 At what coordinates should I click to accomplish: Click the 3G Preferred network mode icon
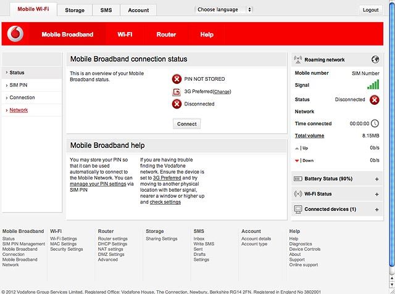(x=177, y=92)
